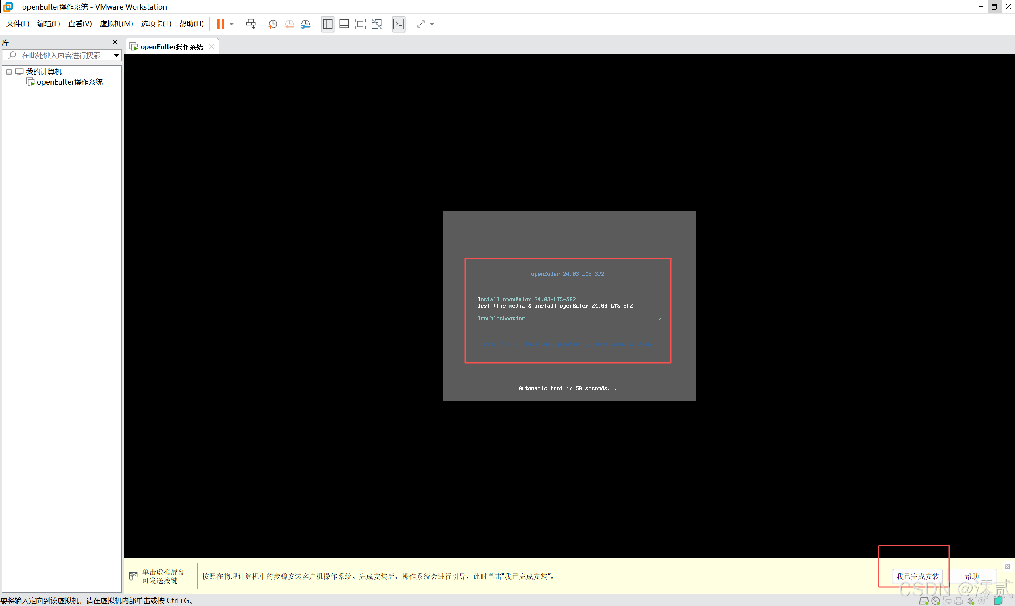The image size is (1015, 606).
Task: Click the orange pause VM button
Action: pyautogui.click(x=221, y=24)
